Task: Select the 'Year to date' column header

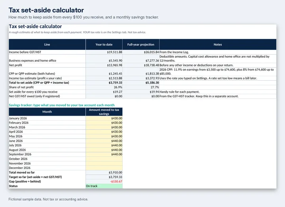Action: [x=104, y=44]
